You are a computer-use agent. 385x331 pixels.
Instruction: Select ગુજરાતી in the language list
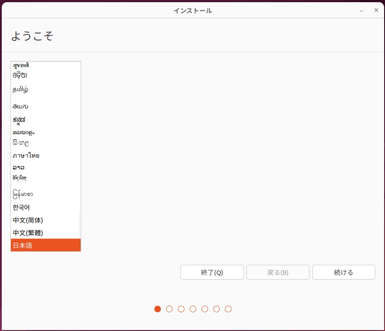(x=46, y=65)
